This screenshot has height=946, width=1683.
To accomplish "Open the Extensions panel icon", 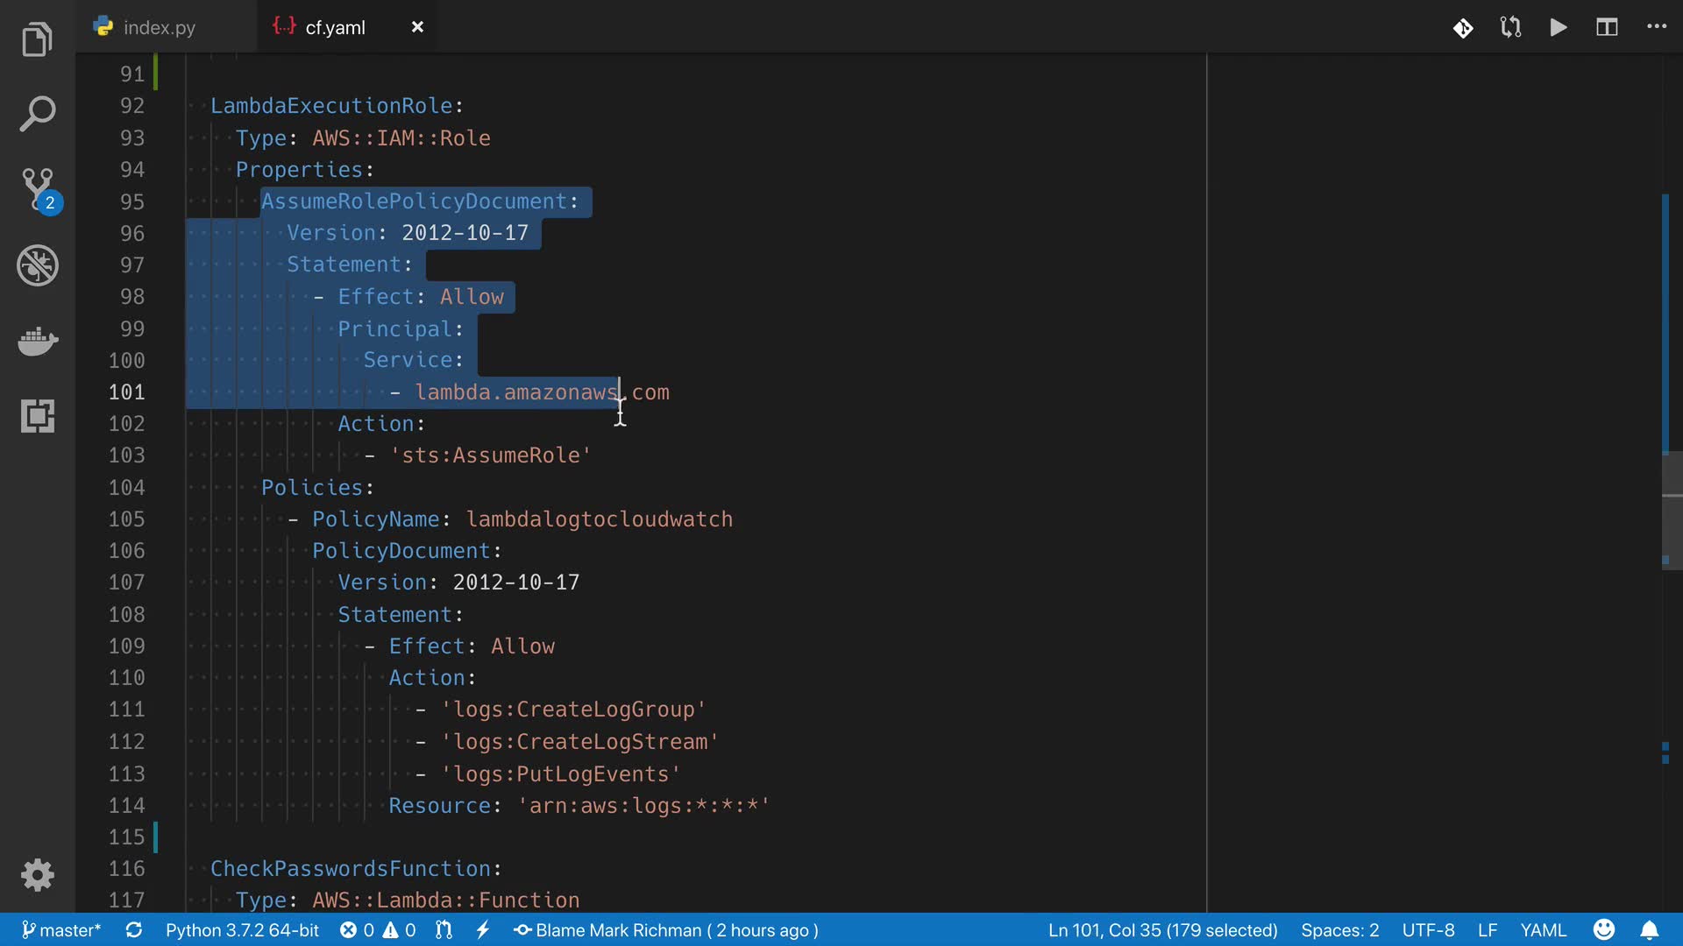I will 37,416.
